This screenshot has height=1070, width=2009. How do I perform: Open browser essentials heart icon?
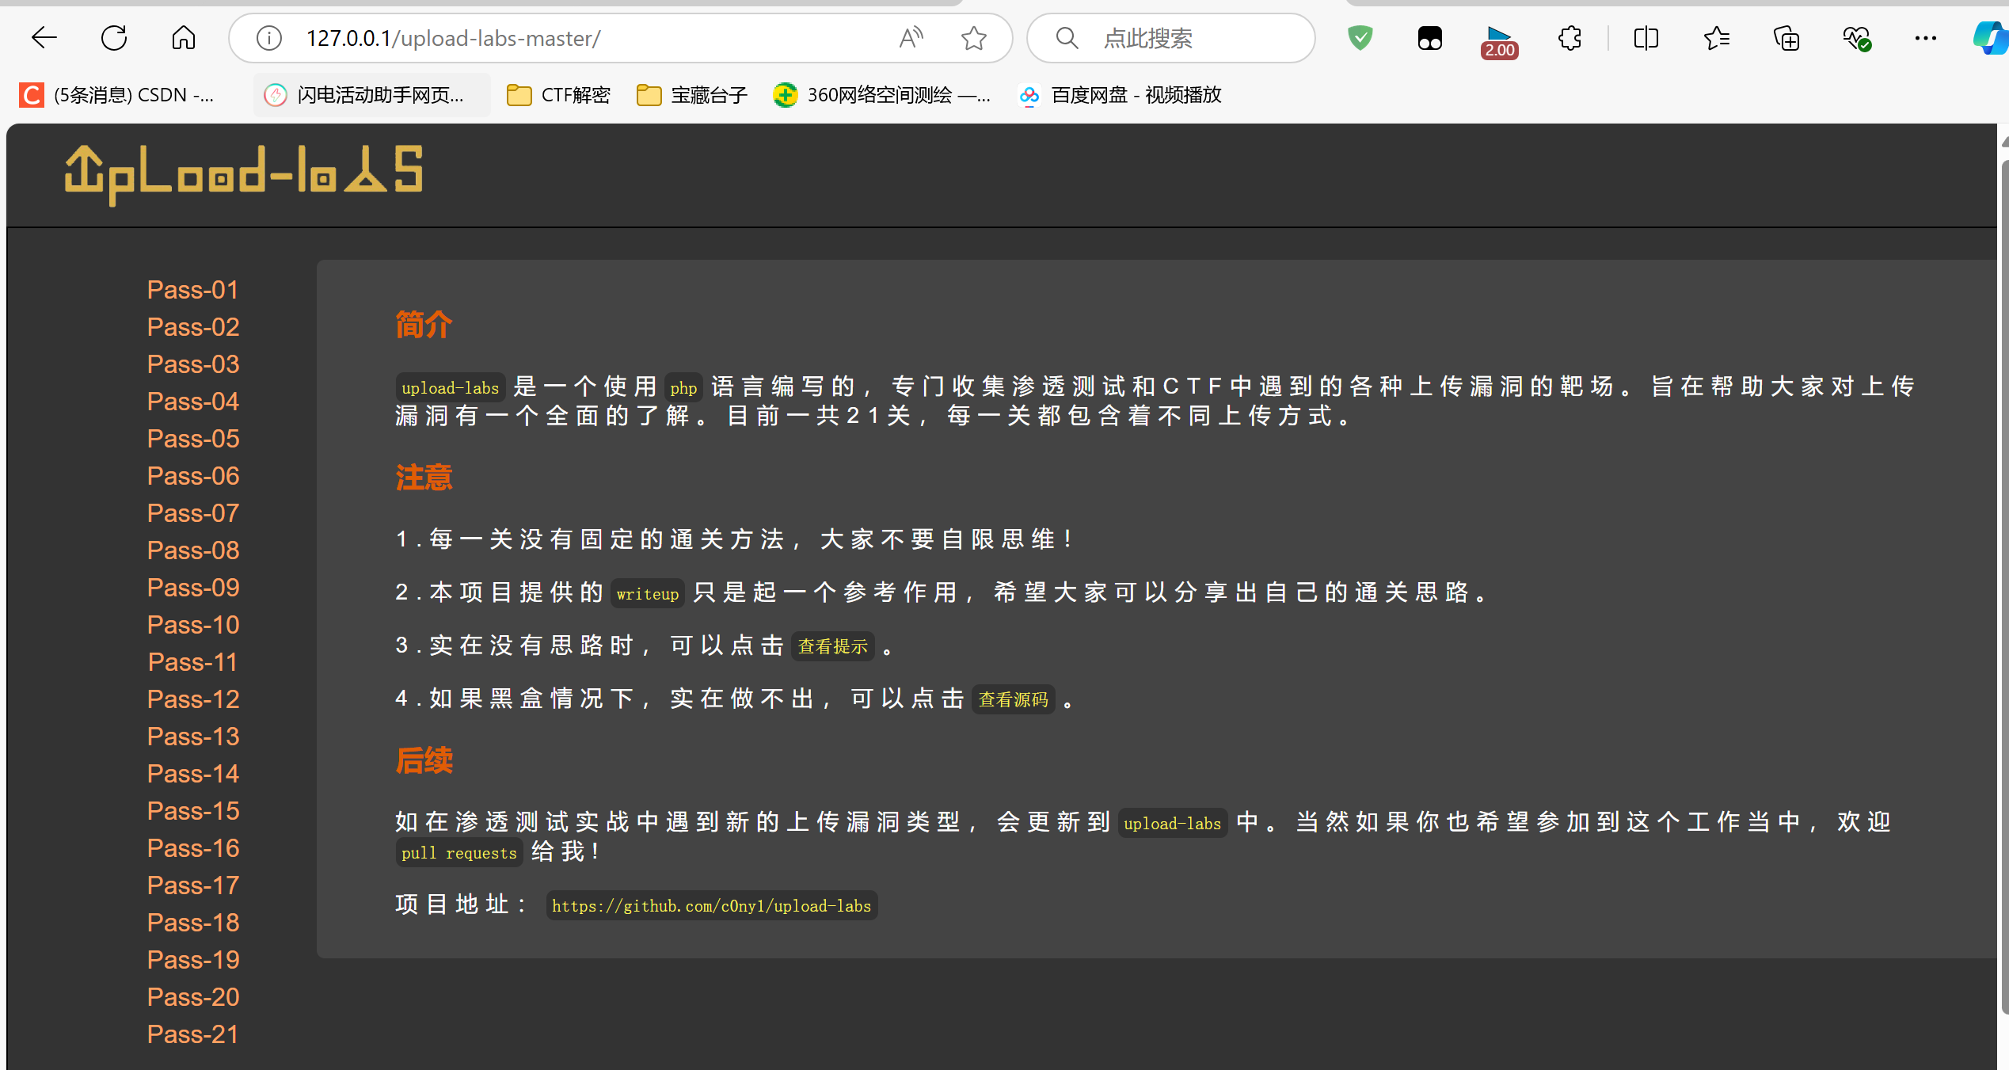pyautogui.click(x=1856, y=38)
